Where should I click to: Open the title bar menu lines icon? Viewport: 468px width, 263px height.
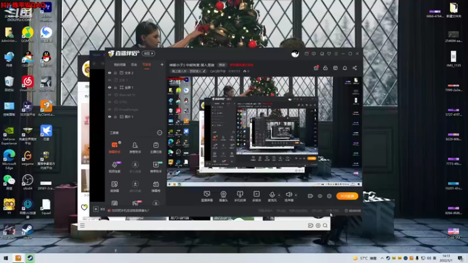coord(336,54)
